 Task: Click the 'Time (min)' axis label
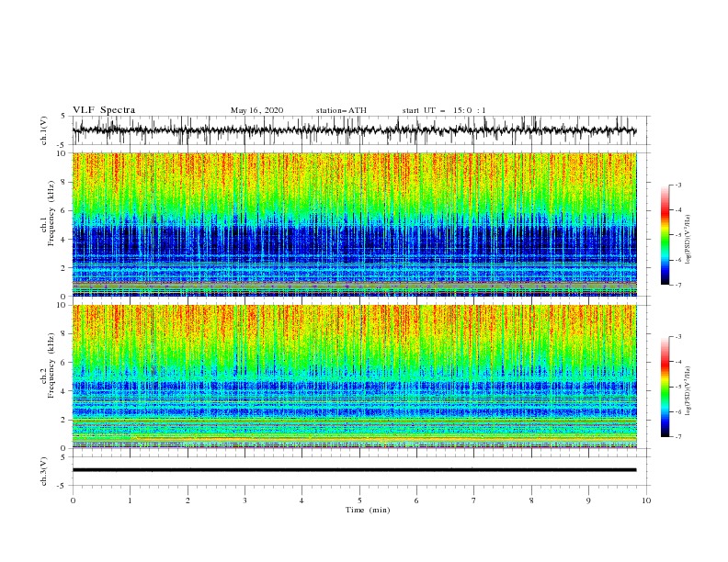pos(368,510)
